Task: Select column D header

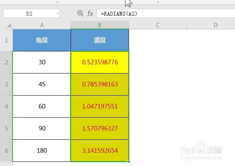Action: pos(211,25)
